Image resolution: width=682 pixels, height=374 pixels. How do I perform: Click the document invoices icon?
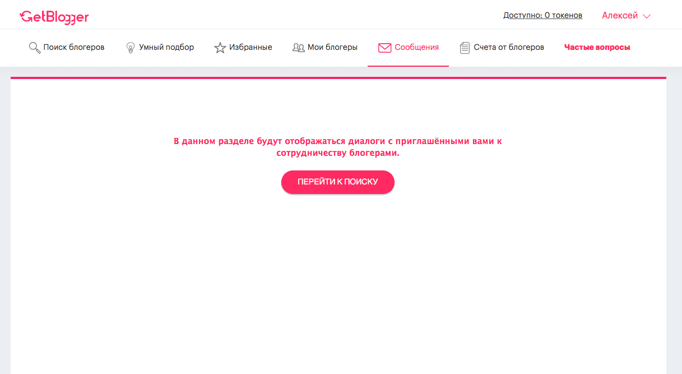click(465, 48)
